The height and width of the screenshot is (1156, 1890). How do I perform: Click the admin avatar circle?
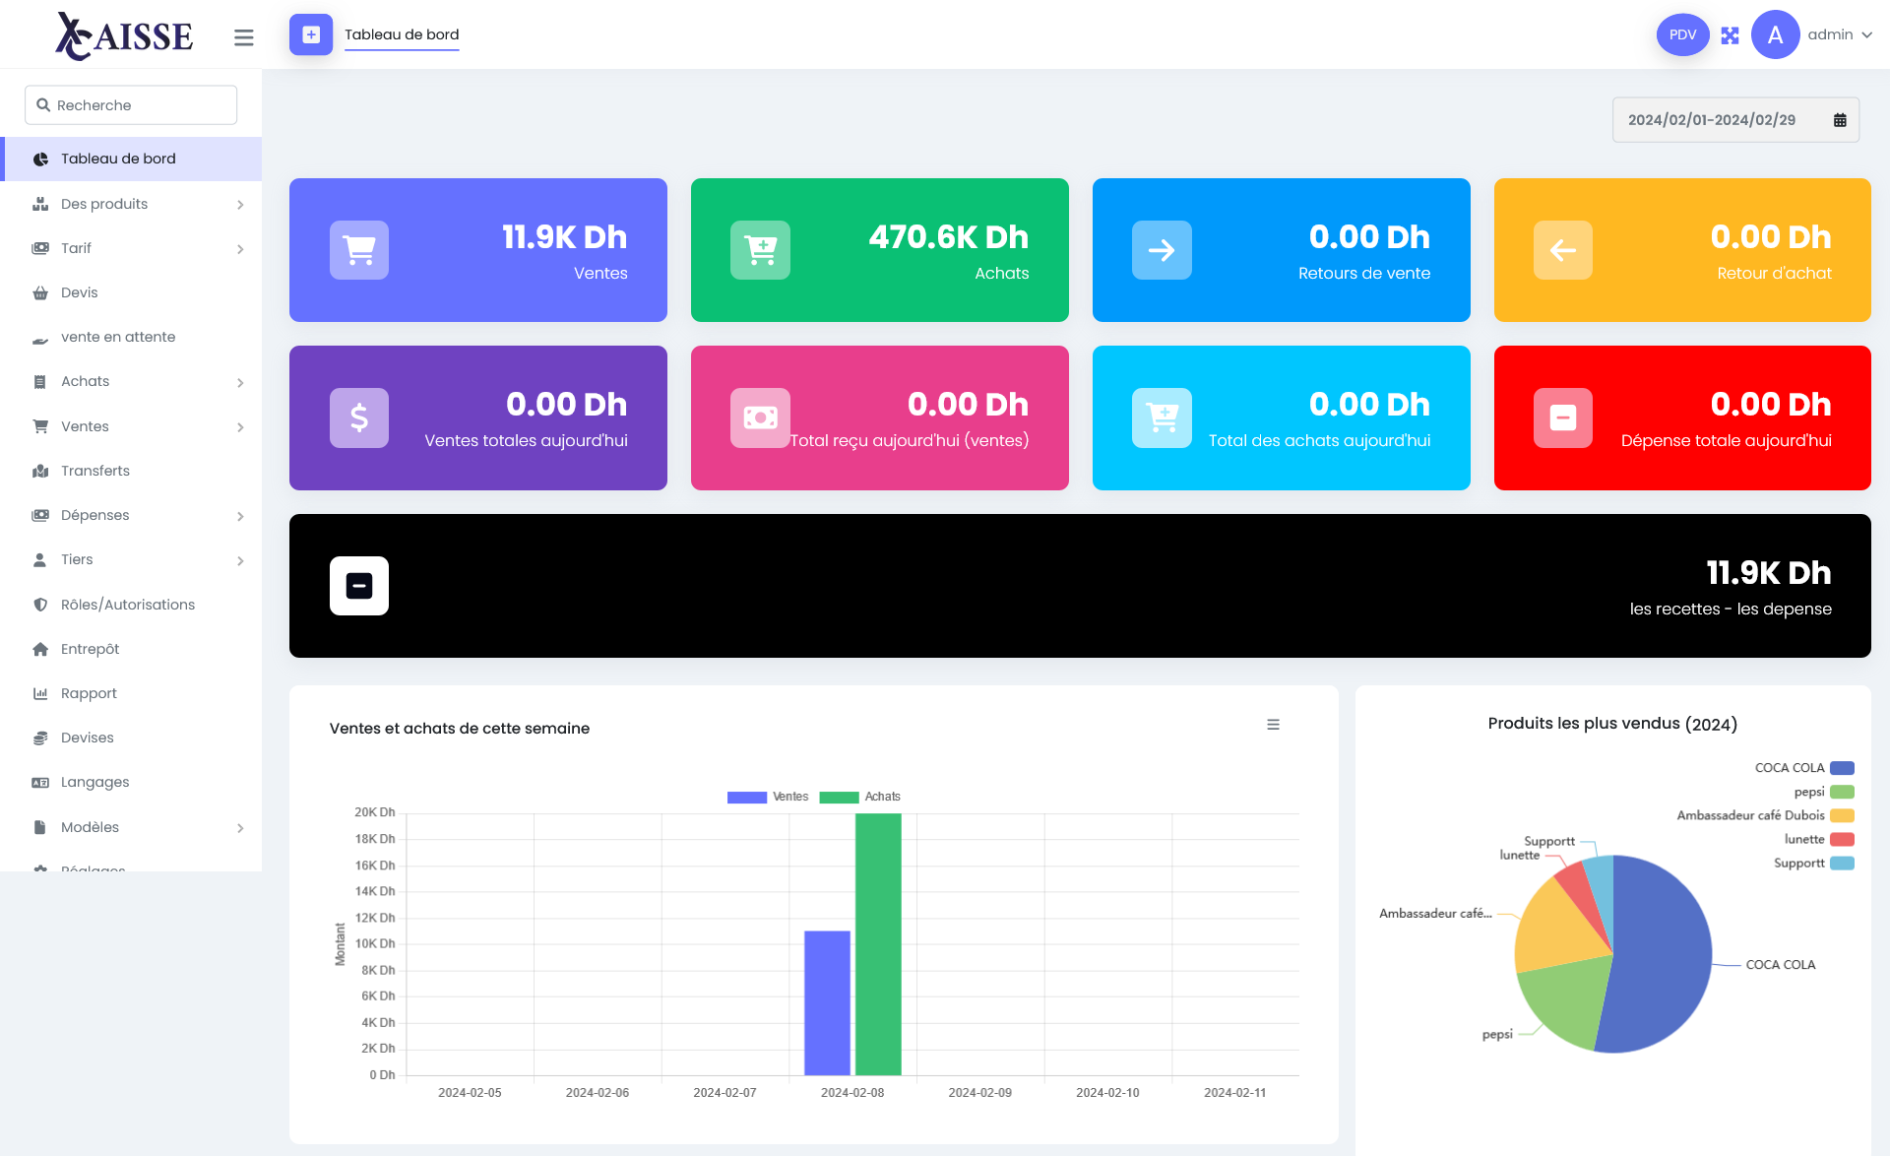(1775, 35)
